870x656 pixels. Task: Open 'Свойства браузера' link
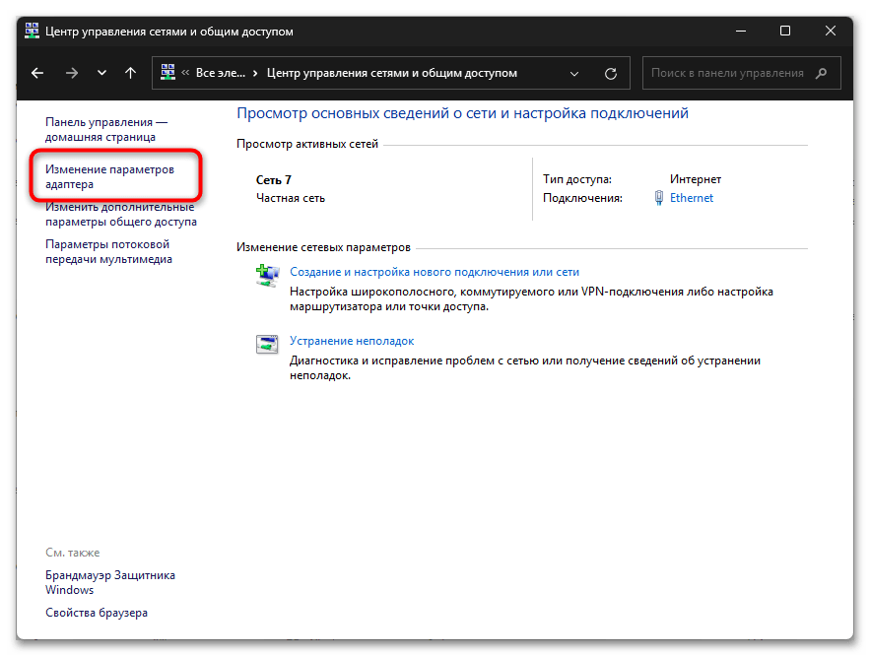tap(97, 613)
